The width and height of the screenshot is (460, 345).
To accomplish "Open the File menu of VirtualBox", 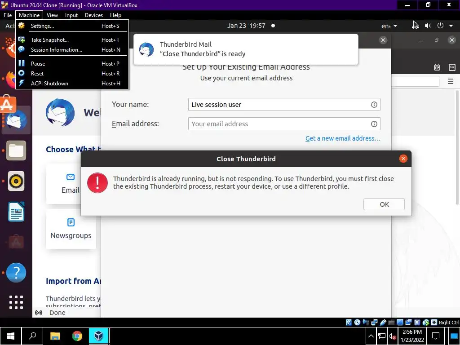I will (8, 15).
